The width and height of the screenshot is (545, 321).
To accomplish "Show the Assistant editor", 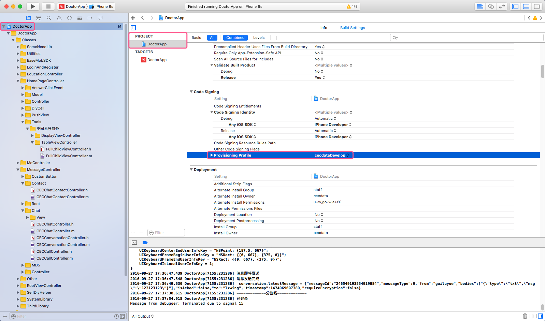I will 491,6.
